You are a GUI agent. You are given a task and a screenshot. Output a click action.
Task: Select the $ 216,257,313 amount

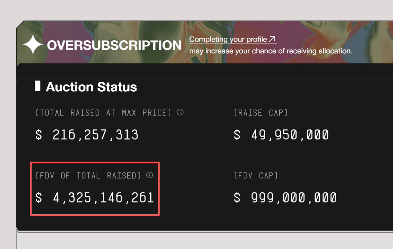tap(87, 135)
